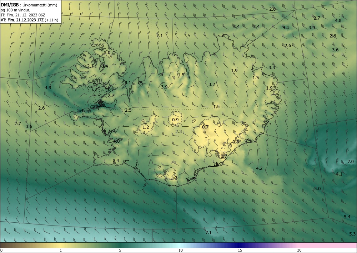
Task: Select the 2.5 value in west Iceland
Action: 128,110
